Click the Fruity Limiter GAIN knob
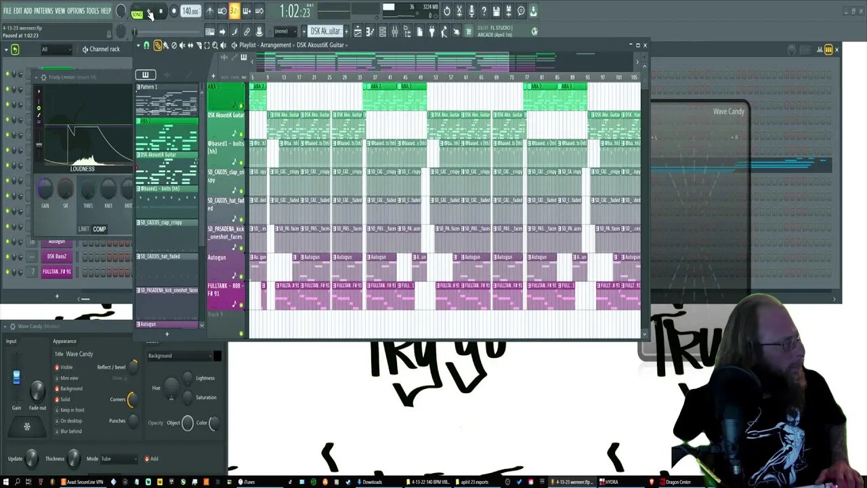This screenshot has height=488, width=867. [x=45, y=190]
